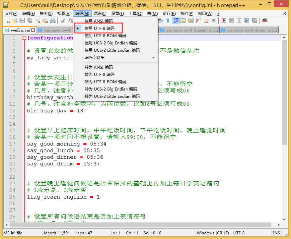Click the Run Macro Multiple Times icon

(x=246, y=21)
